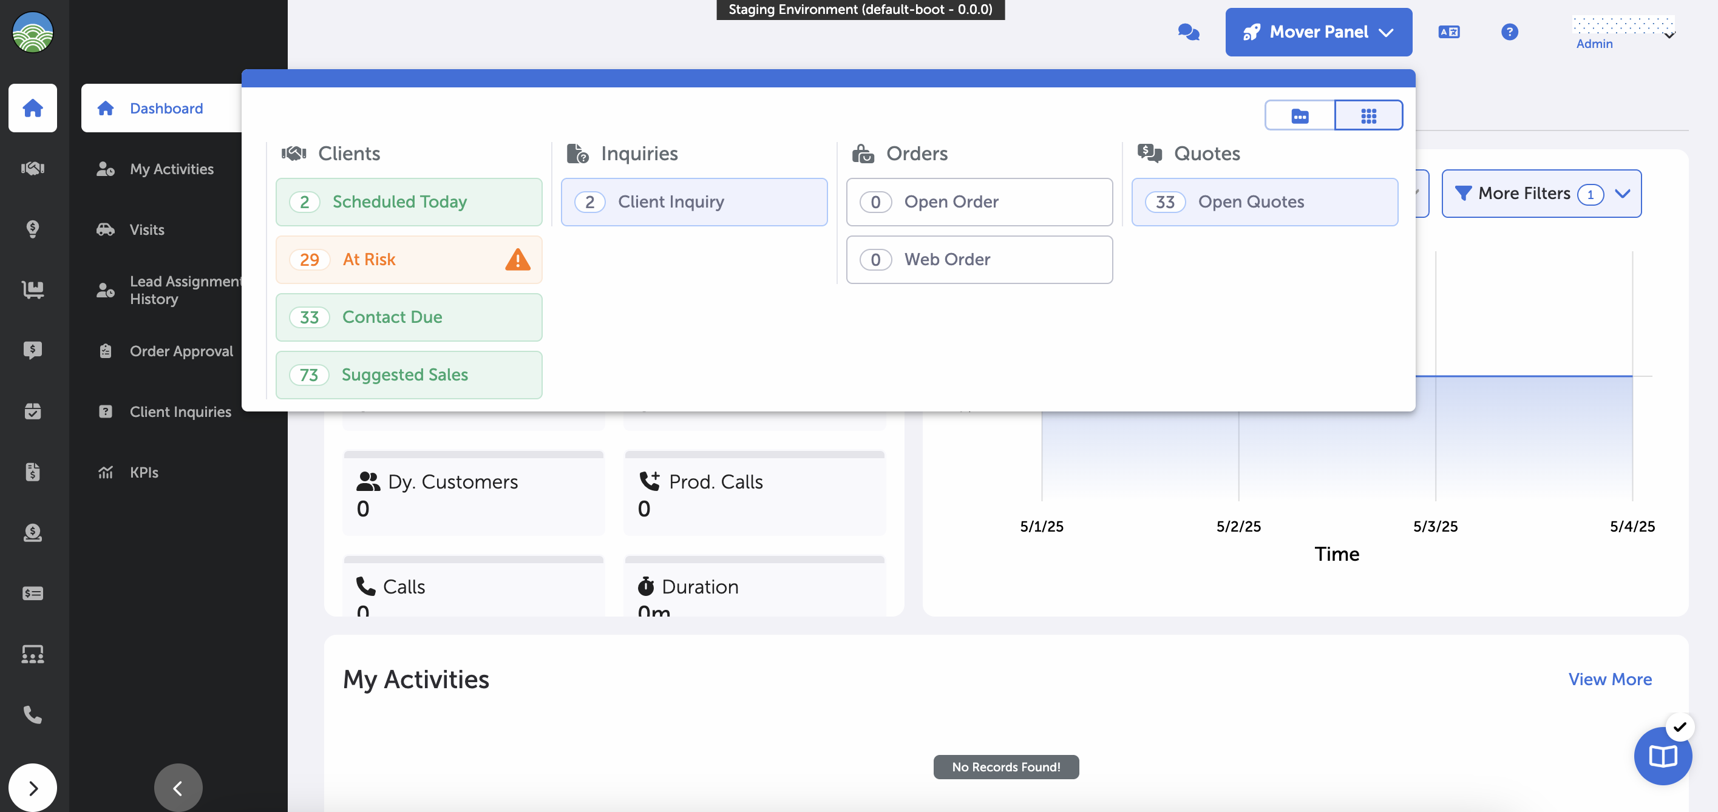Open the book guide floating button

tap(1662, 756)
